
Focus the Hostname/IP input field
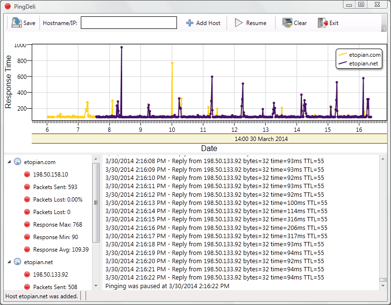129,23
